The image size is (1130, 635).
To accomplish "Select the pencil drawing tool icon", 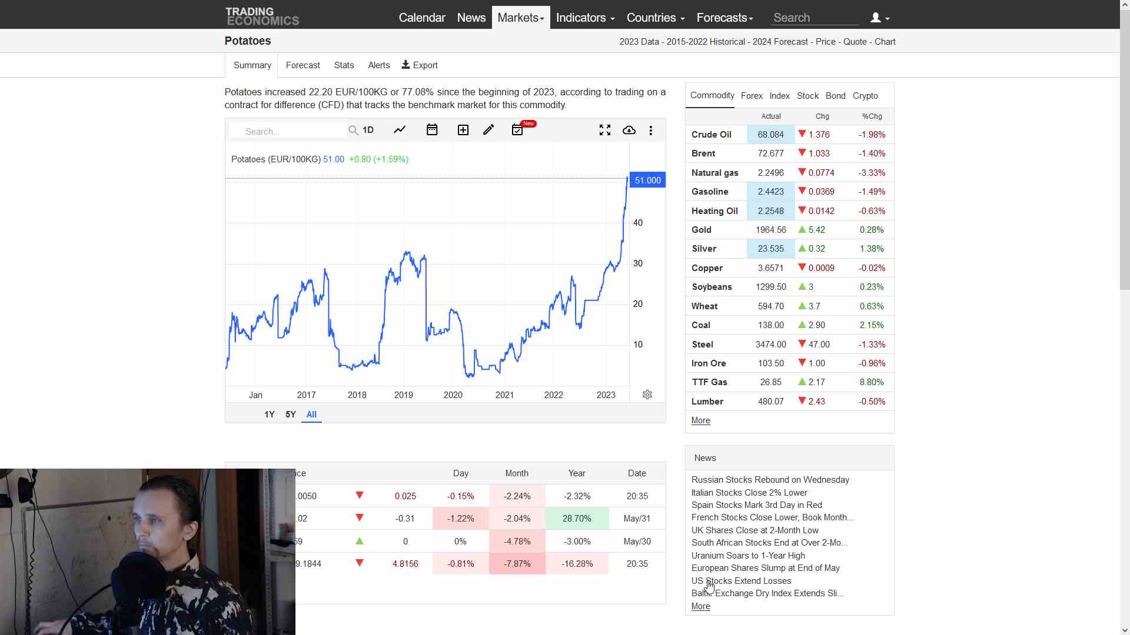I will (x=488, y=130).
